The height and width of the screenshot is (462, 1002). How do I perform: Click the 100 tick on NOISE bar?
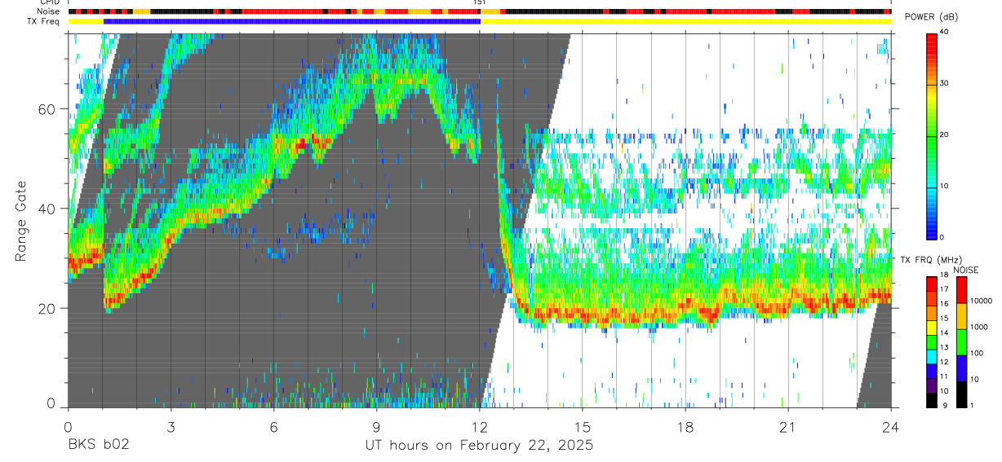tap(978, 353)
